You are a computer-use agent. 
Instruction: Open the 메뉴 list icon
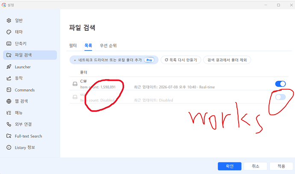pos(9,113)
